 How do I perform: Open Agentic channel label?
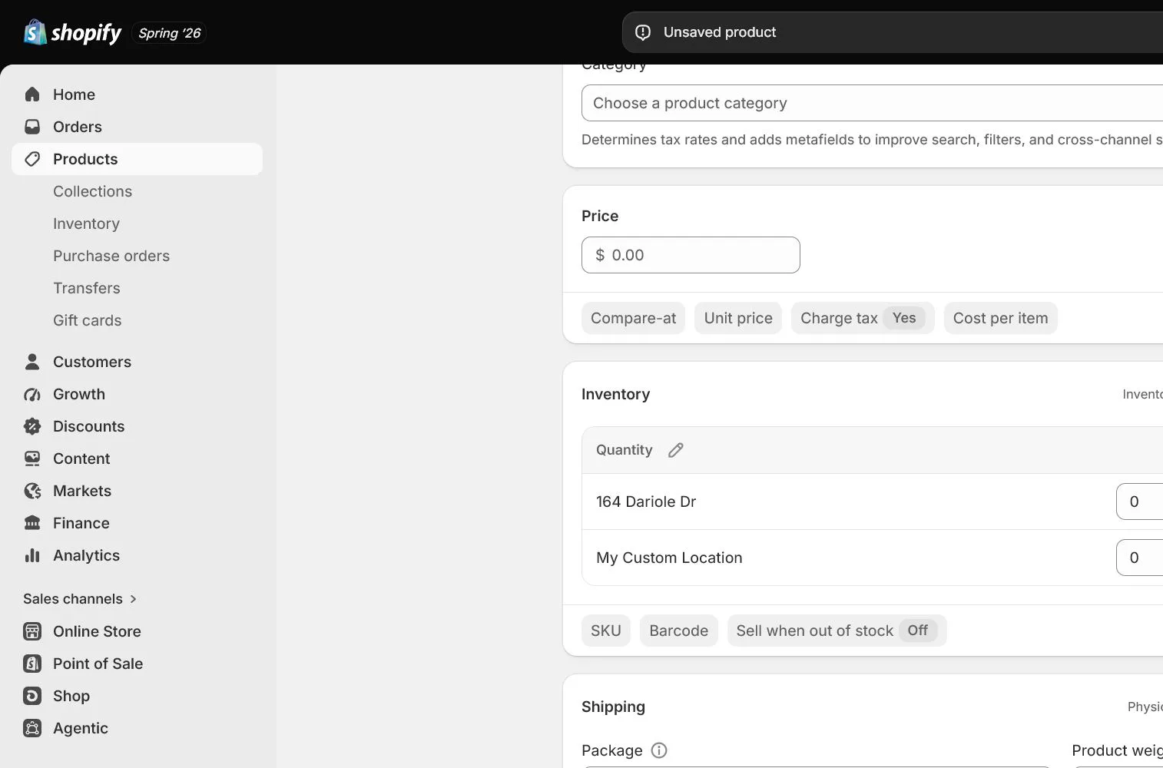click(x=81, y=728)
